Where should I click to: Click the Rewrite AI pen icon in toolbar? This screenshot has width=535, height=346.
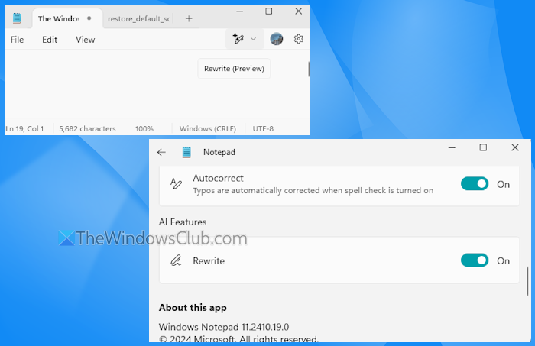pos(238,39)
